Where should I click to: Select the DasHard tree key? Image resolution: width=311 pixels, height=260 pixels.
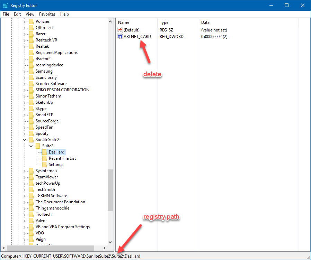click(x=56, y=152)
